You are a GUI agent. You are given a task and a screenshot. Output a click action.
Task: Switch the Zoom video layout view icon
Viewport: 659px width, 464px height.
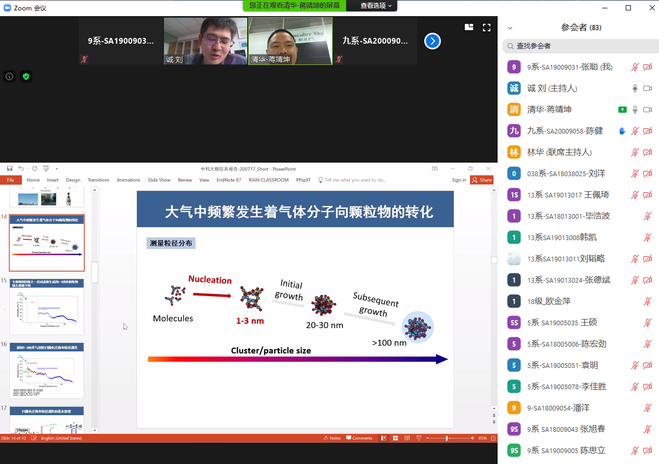(469, 28)
